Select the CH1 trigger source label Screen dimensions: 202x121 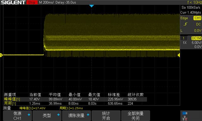tap(197, 18)
